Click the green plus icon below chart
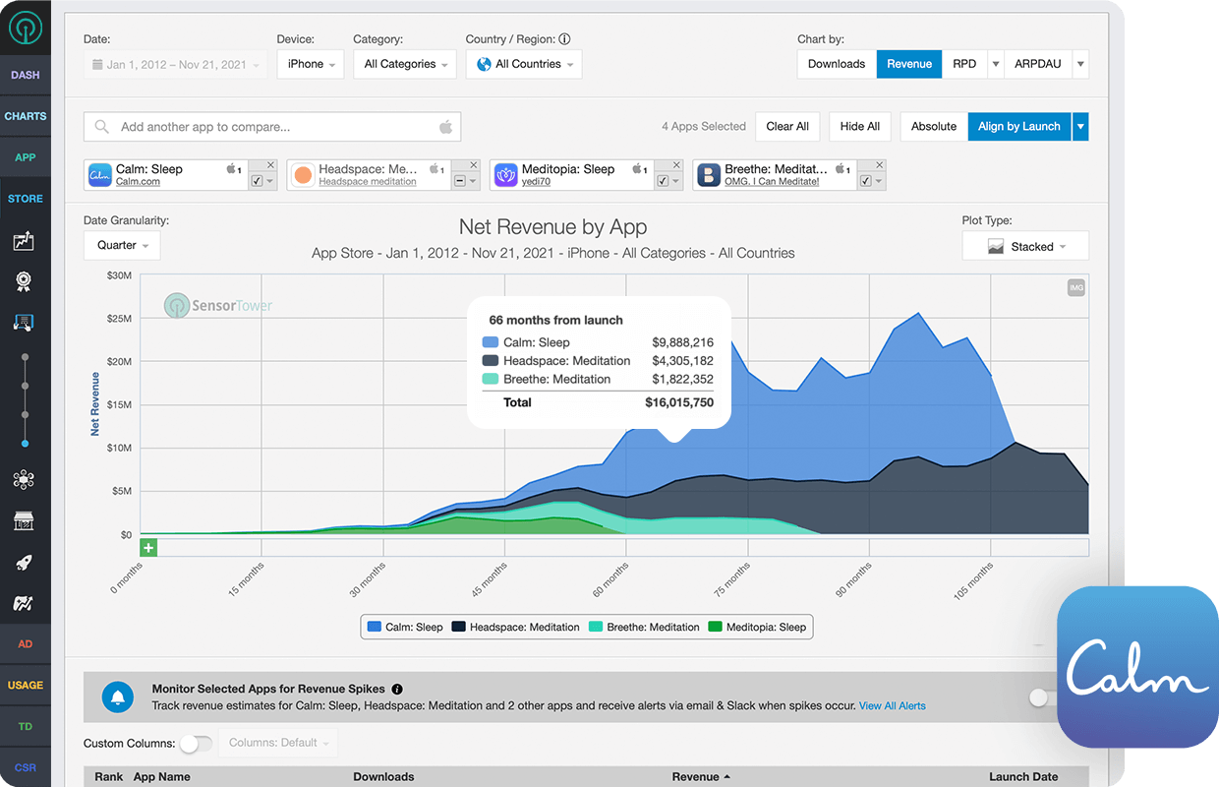The image size is (1219, 787). 148,548
